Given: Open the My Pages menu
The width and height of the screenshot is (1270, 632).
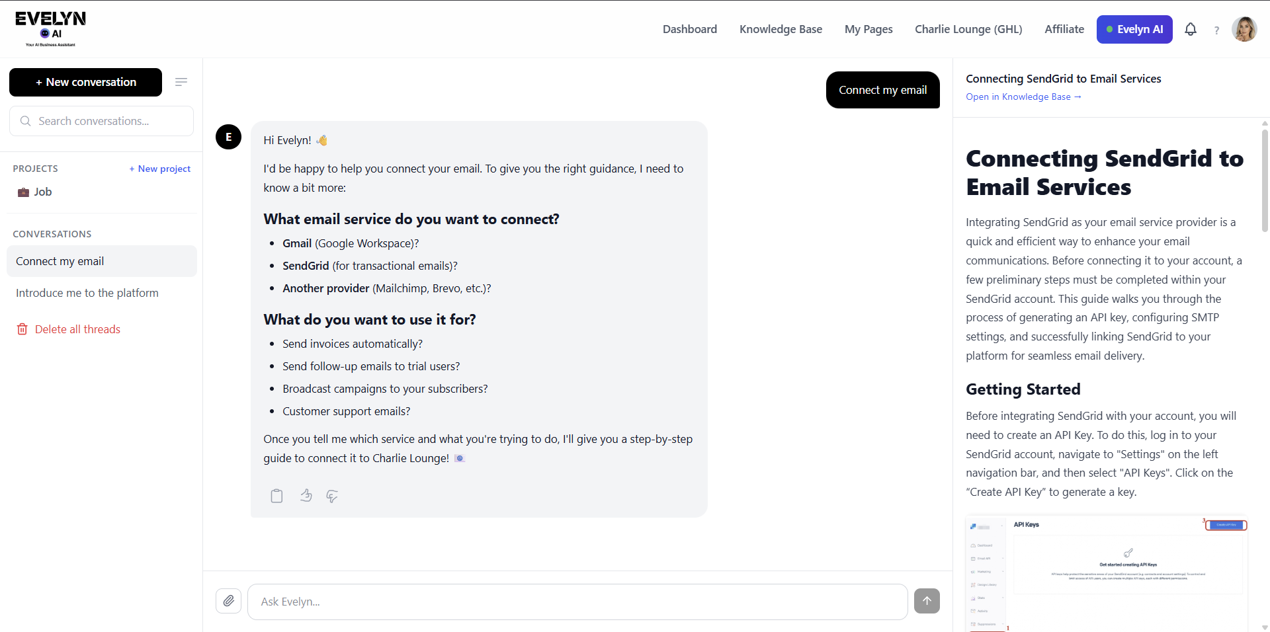Looking at the screenshot, I should point(868,29).
